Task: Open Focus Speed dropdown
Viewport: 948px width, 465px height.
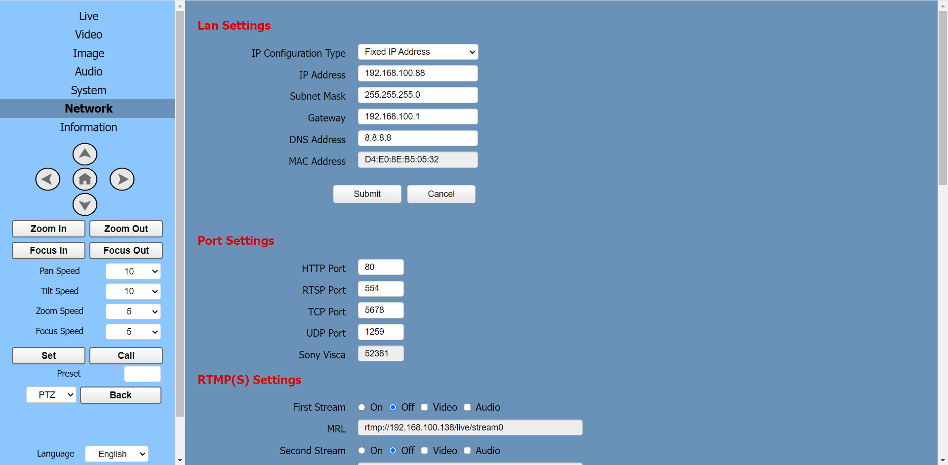Action: [x=133, y=332]
